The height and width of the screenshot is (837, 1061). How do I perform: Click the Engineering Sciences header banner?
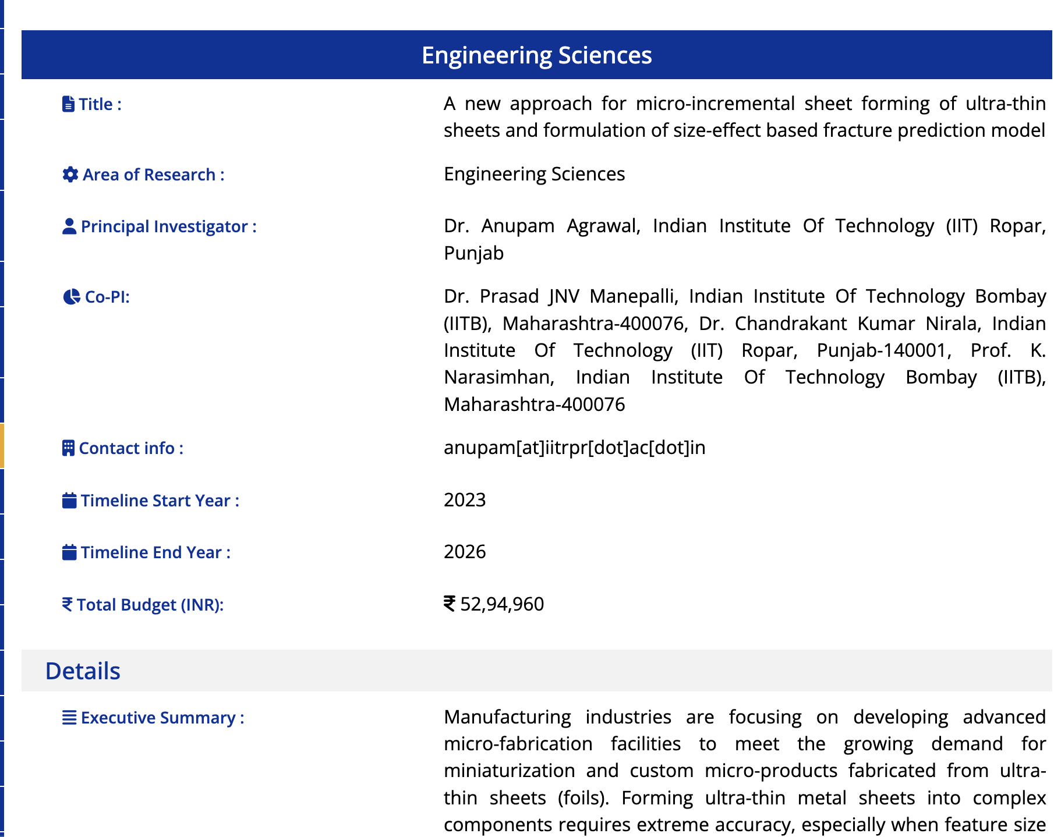[x=536, y=55]
